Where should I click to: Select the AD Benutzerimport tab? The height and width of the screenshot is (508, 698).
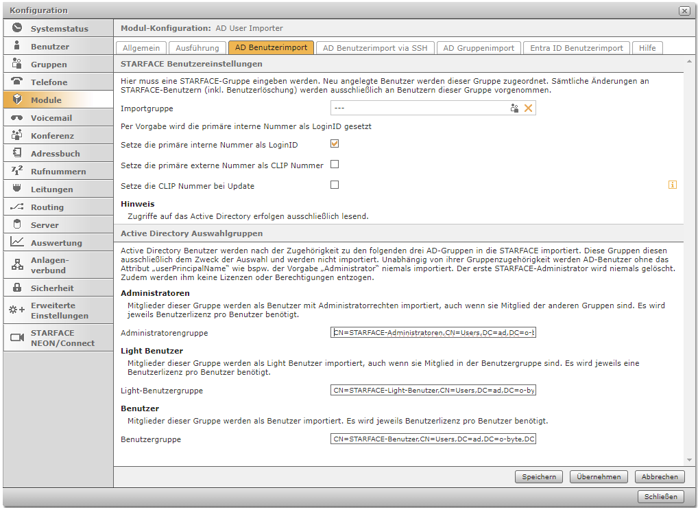point(271,47)
